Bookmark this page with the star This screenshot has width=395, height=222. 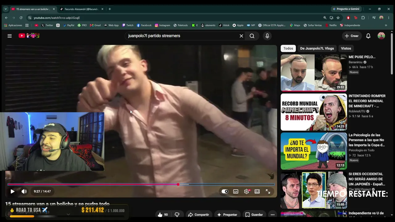point(338,18)
